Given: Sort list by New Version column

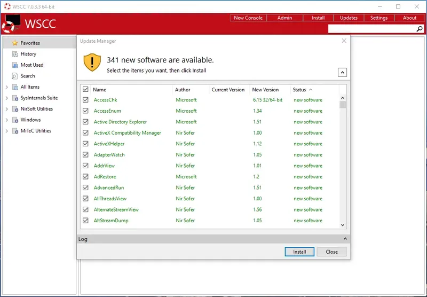Looking at the screenshot, I should click(x=270, y=90).
